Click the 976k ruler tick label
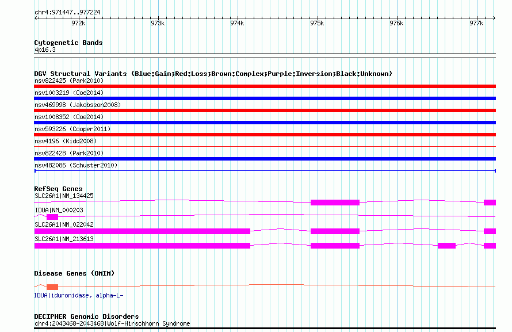This screenshot has height=332, width=512. (396, 23)
